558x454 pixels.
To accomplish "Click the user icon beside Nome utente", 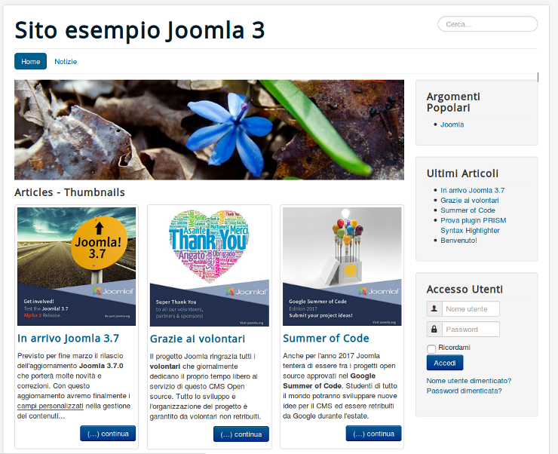I will click(434, 308).
